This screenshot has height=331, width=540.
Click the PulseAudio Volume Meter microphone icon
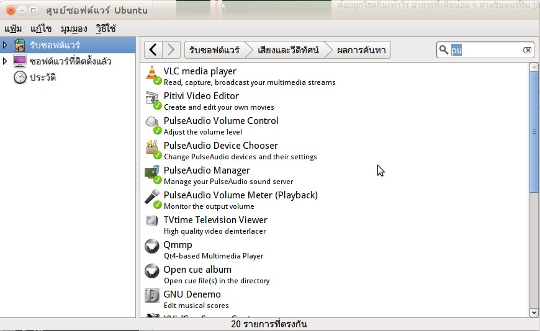tap(152, 197)
